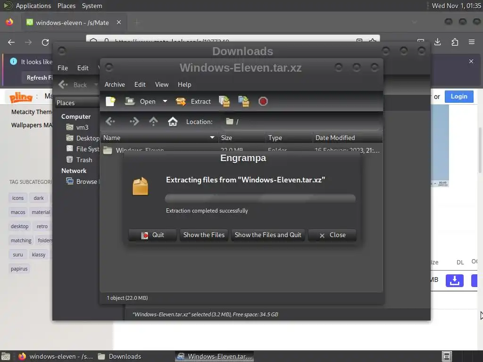Back button in Downloads file manager
Image resolution: width=483 pixels, height=362 pixels.
73,85
